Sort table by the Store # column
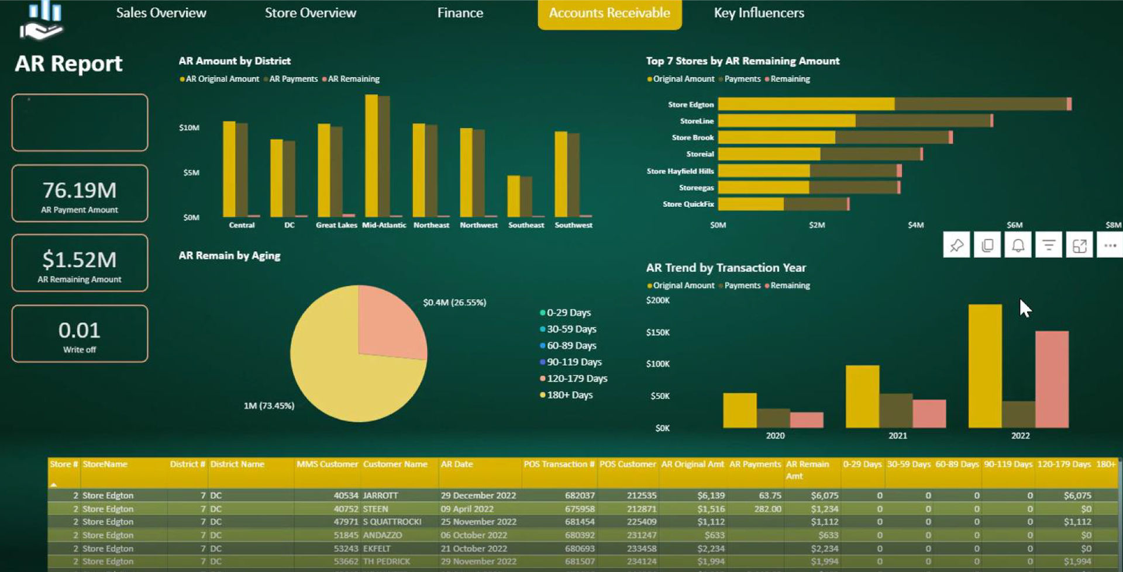The width and height of the screenshot is (1123, 572). point(63,464)
